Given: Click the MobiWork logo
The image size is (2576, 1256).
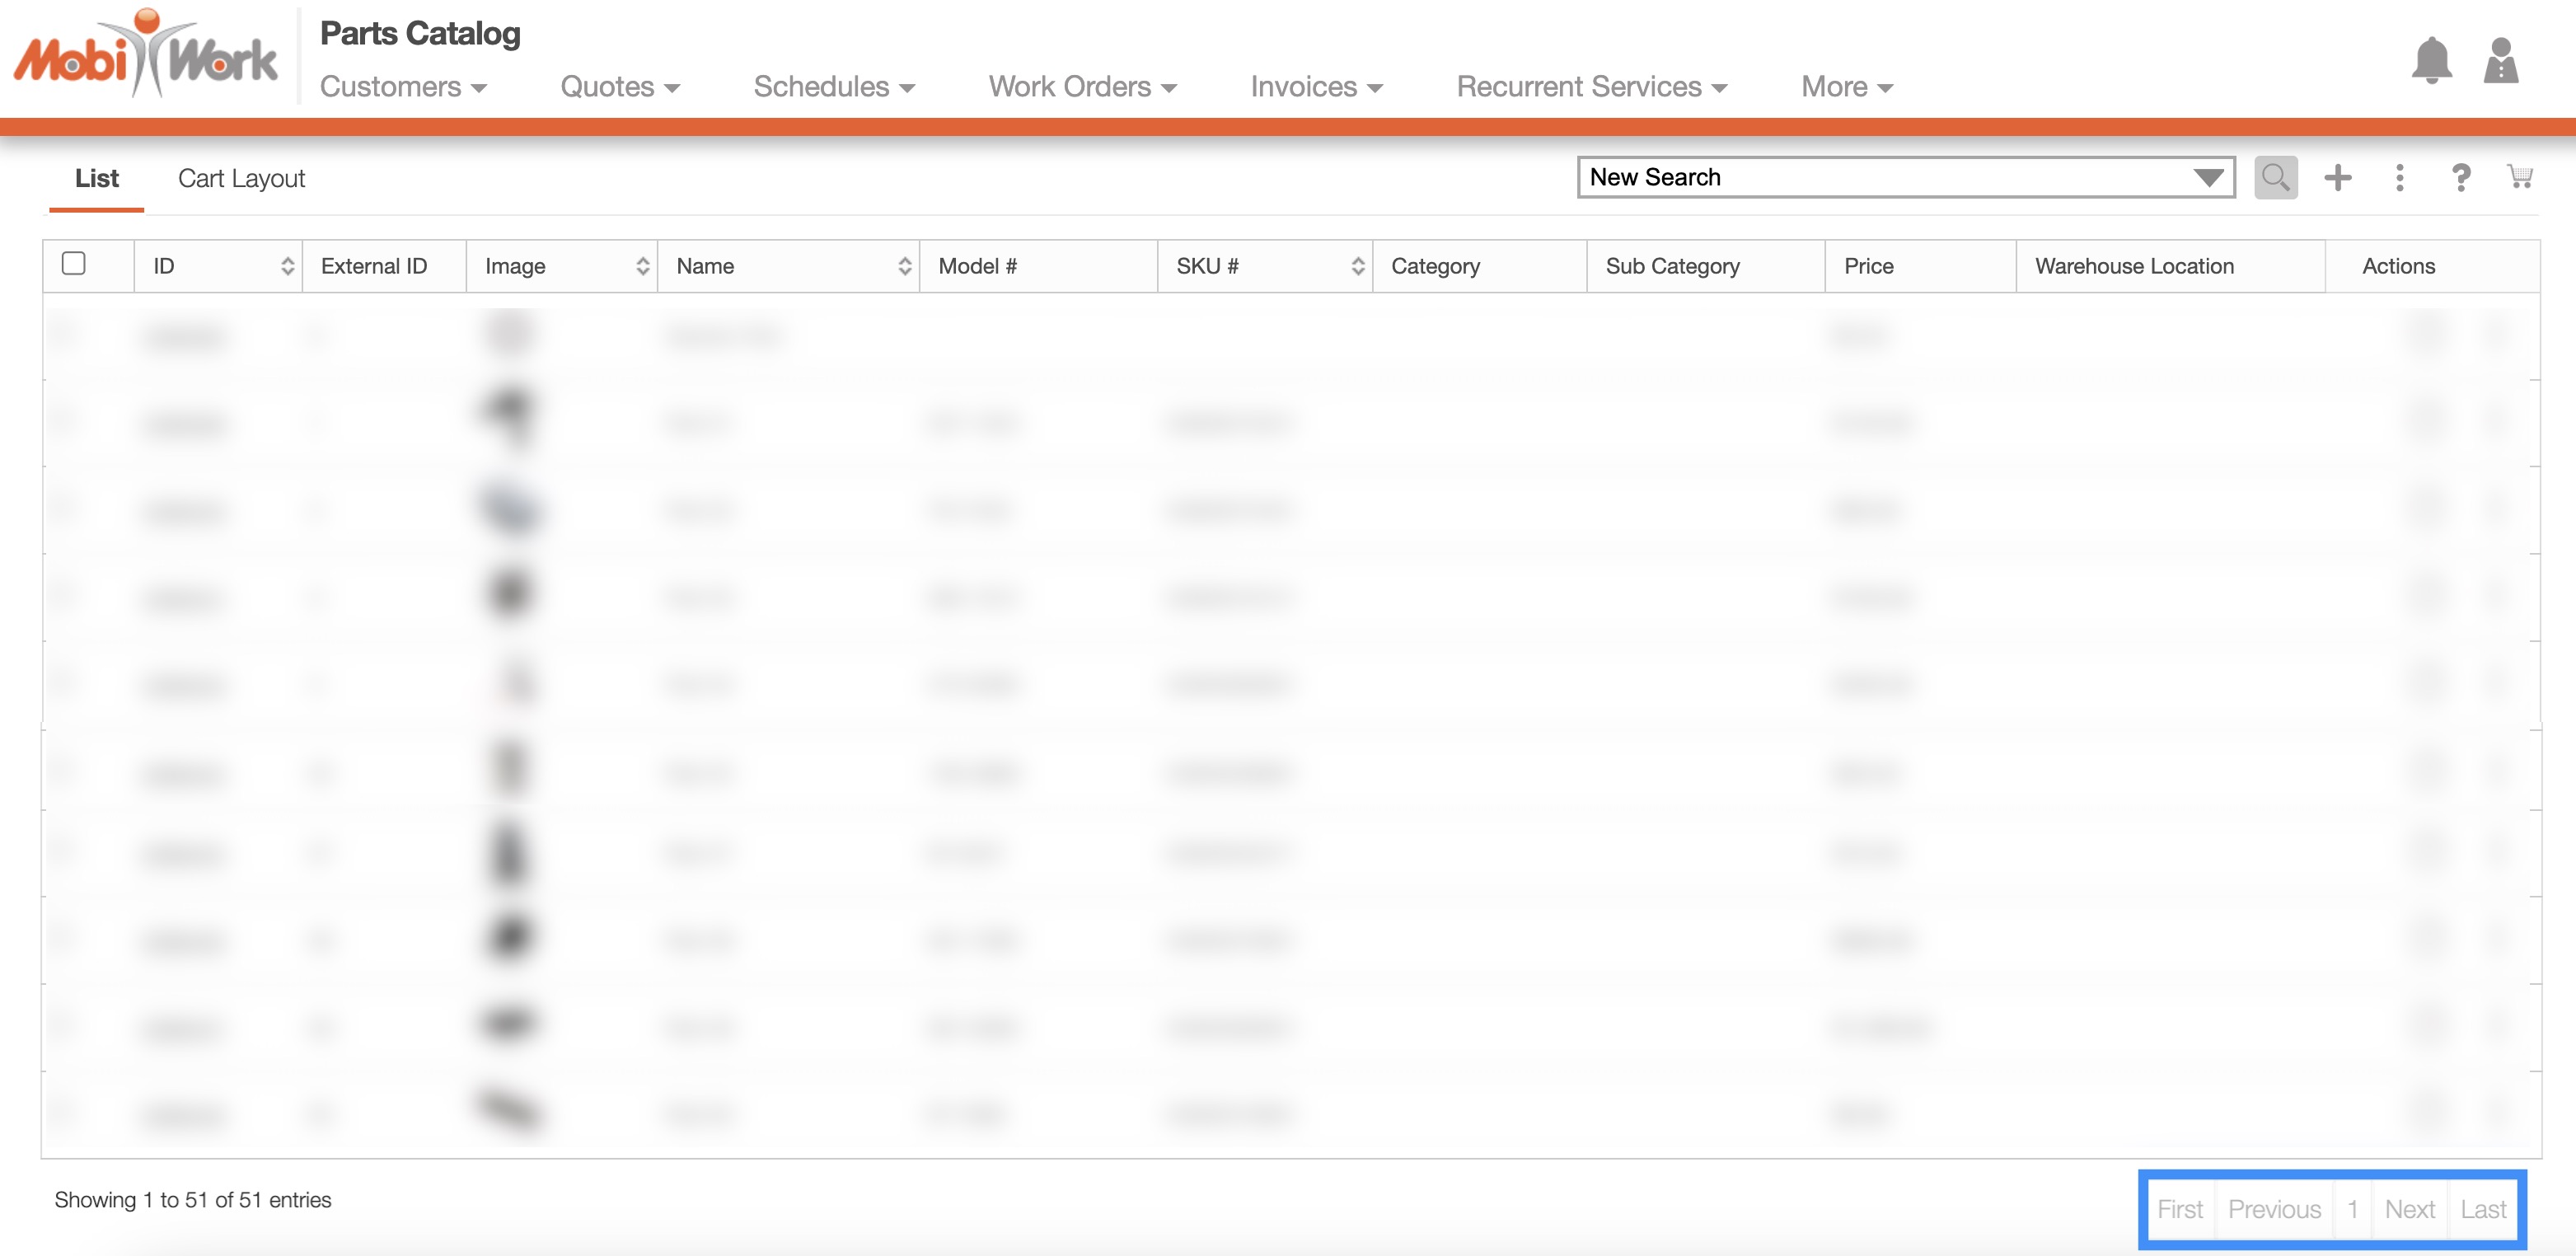Looking at the screenshot, I should 146,56.
